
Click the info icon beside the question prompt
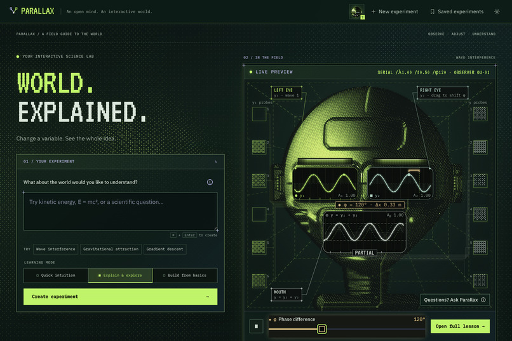210,182
